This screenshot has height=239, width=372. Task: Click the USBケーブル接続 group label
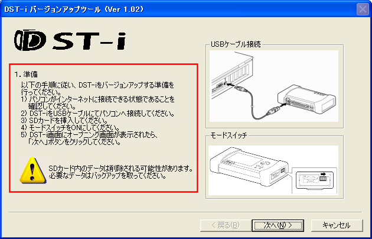click(236, 44)
